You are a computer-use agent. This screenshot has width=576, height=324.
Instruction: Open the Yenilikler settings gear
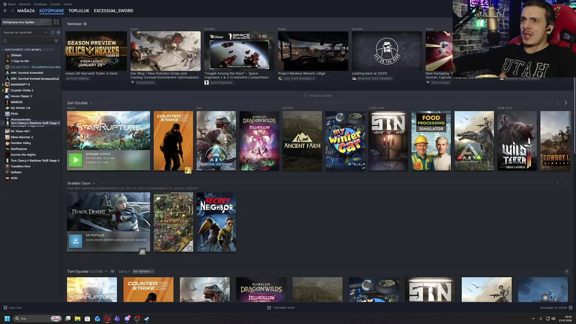tap(85, 24)
